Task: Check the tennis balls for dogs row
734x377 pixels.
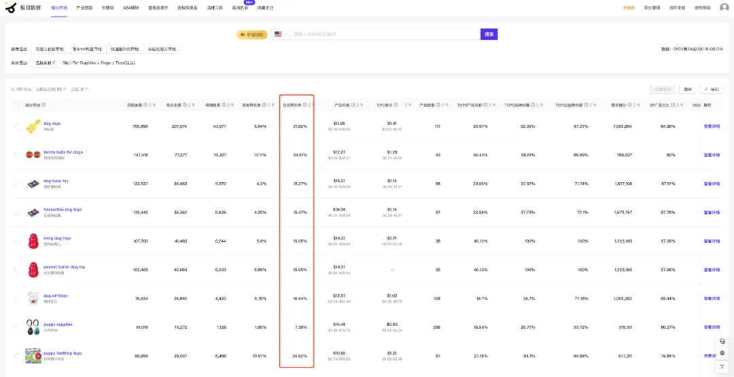Action: (17, 155)
